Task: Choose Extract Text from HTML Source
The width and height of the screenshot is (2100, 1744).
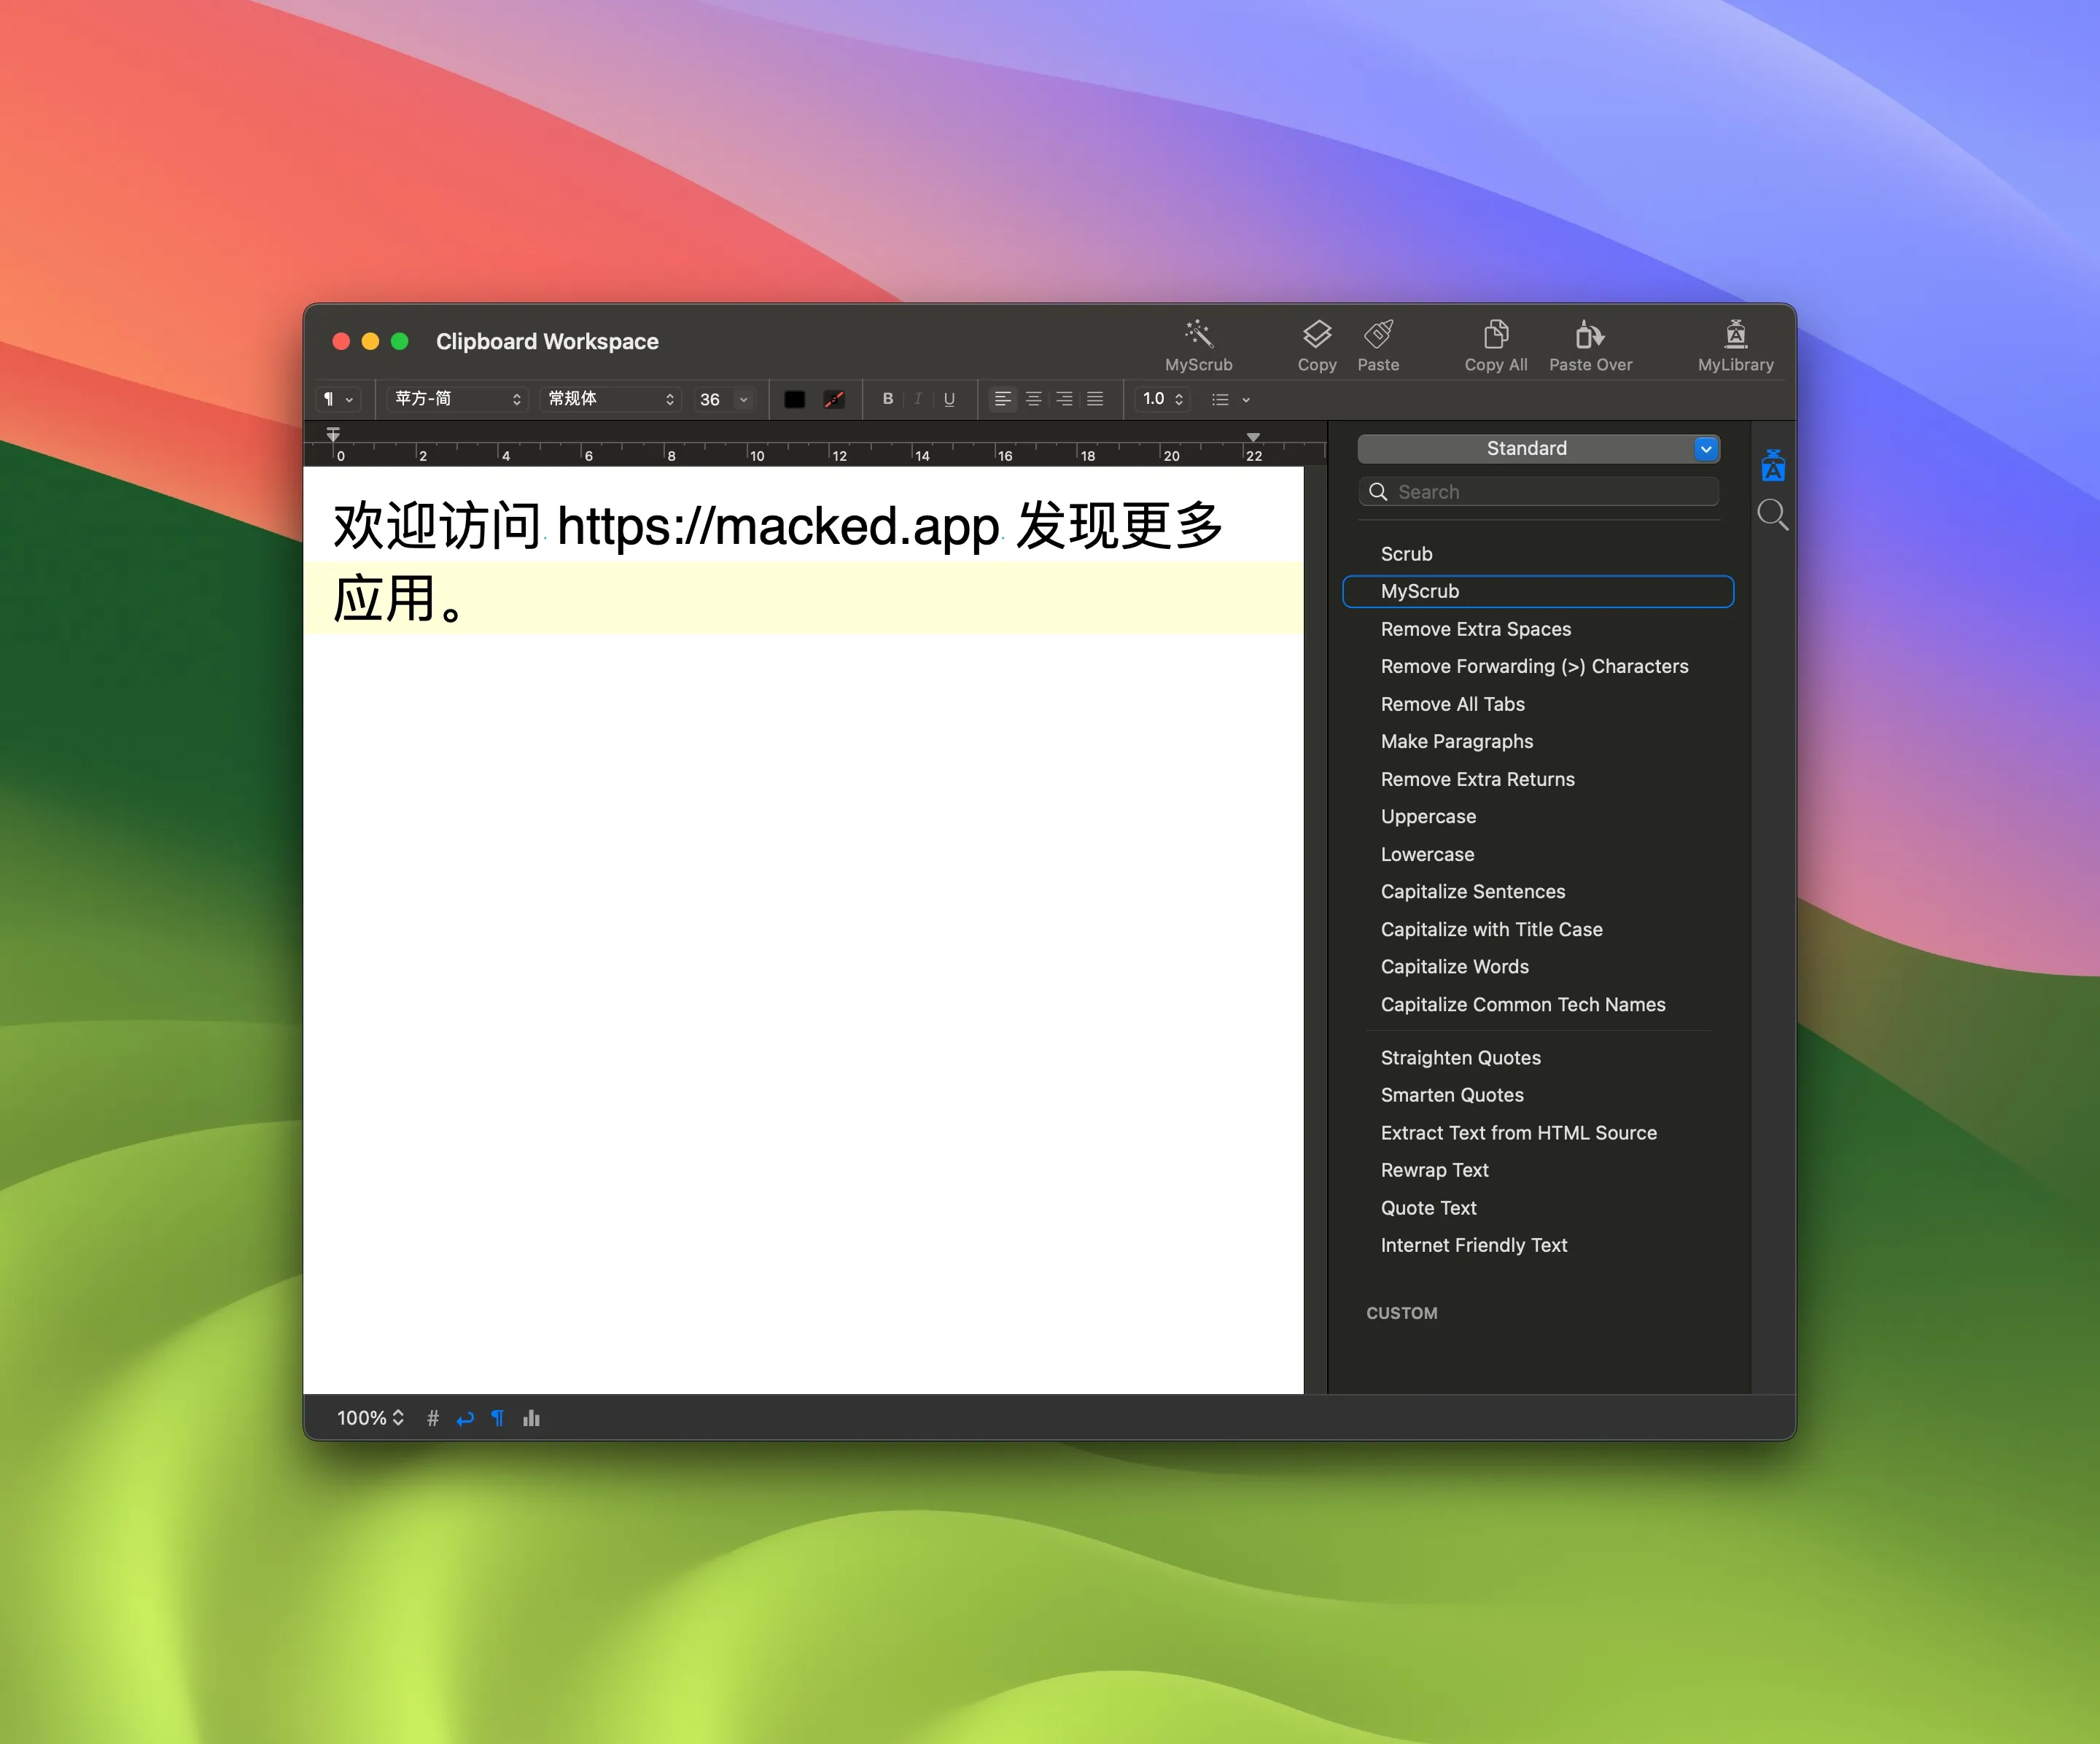Action: (x=1538, y=1133)
